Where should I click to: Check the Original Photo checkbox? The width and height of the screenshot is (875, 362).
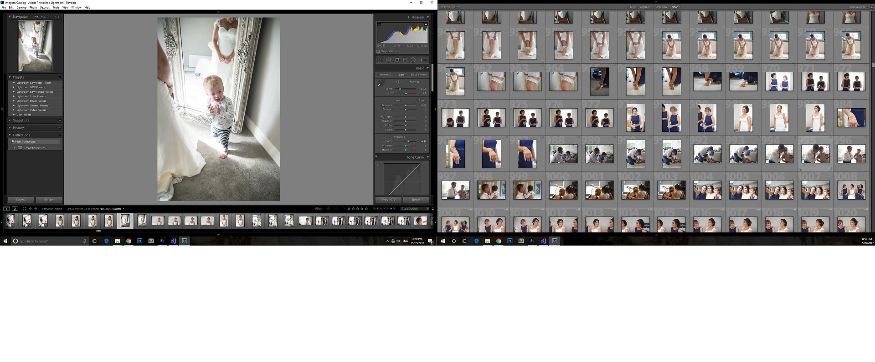click(378, 51)
